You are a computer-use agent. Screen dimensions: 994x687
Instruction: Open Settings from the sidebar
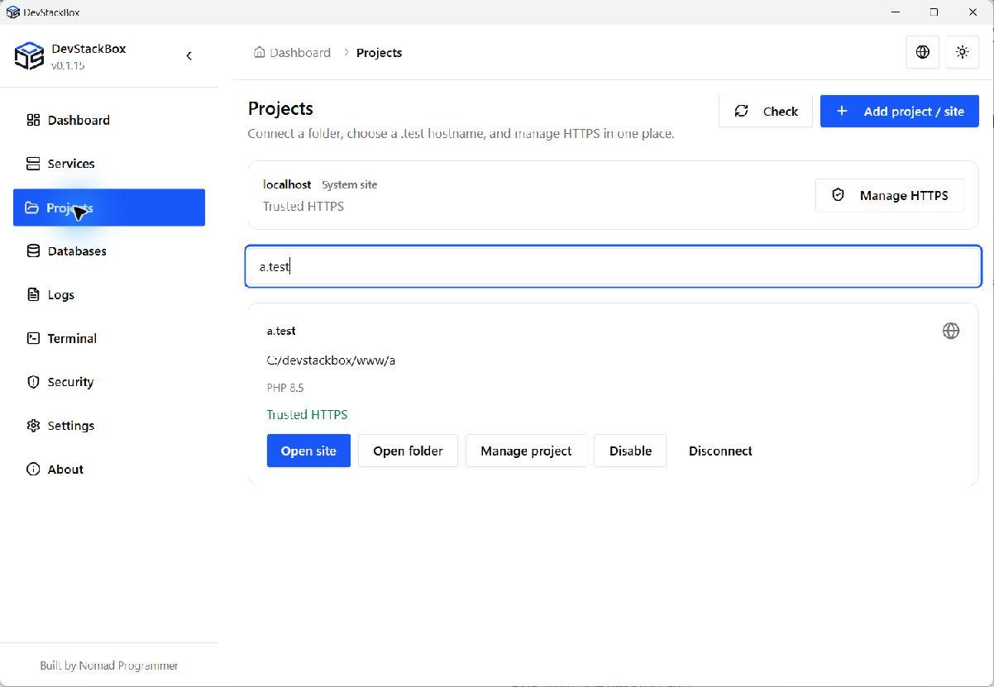pos(109,426)
